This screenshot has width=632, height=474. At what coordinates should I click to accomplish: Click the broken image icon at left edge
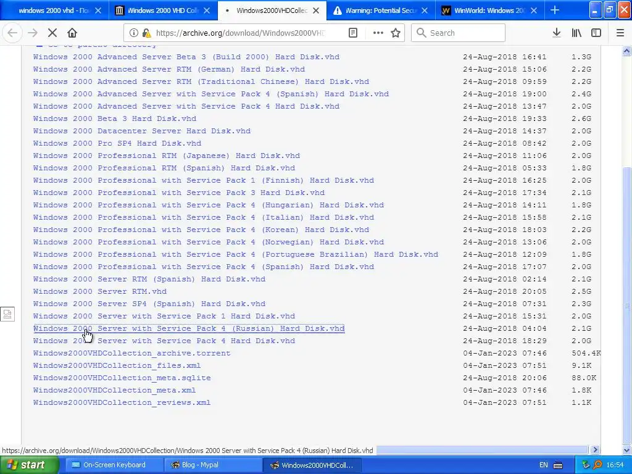pos(7,314)
